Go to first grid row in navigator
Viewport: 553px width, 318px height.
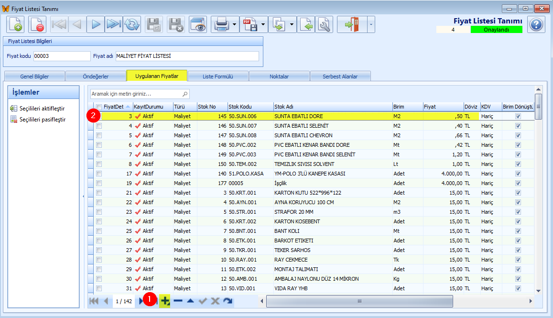[94, 301]
